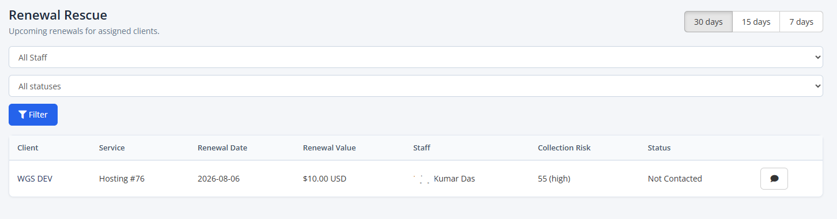Switch to the 15 days range

pos(756,22)
